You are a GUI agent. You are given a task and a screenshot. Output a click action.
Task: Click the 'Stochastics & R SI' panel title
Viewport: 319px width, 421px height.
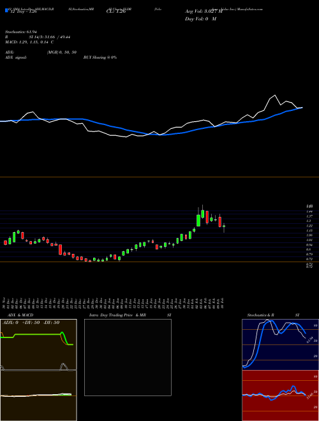point(273,315)
